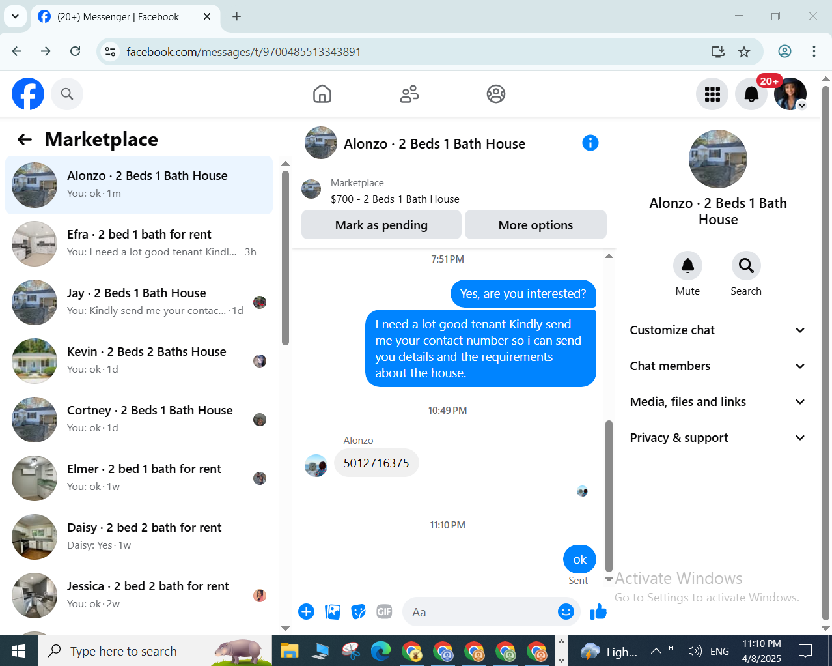Open Alonzo 2 Beds 1 Bath House chat
832x666 pixels.
pos(139,185)
